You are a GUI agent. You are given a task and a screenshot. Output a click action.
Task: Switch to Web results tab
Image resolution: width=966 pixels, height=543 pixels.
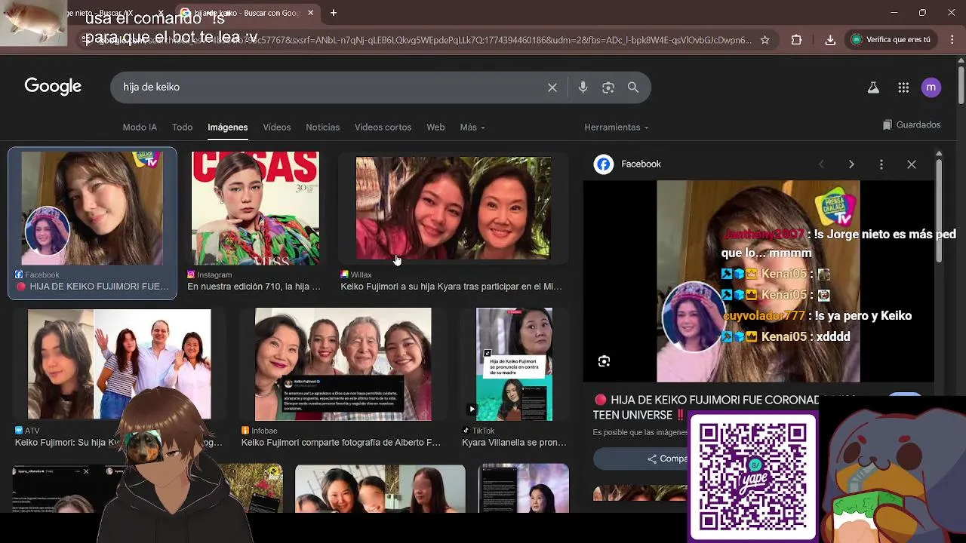(435, 127)
